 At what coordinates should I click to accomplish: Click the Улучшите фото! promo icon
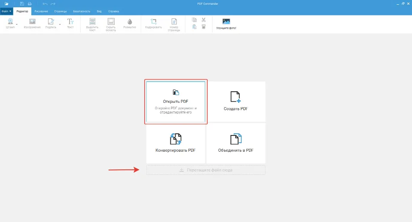[x=226, y=24]
